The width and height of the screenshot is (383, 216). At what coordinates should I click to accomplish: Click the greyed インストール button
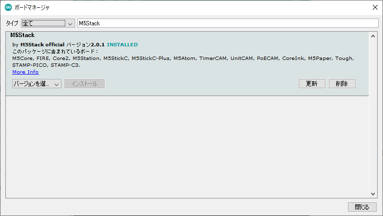(84, 84)
